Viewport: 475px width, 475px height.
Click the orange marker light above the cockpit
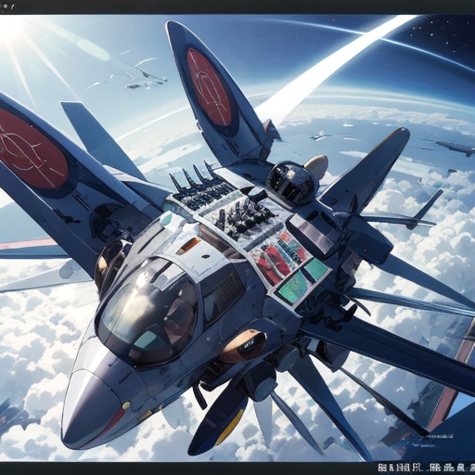tap(188, 246)
